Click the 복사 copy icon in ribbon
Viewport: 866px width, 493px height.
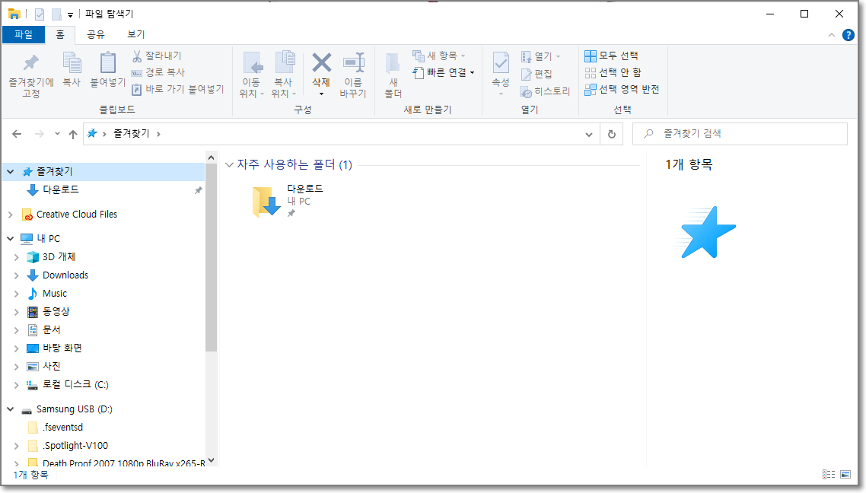pyautogui.click(x=72, y=63)
